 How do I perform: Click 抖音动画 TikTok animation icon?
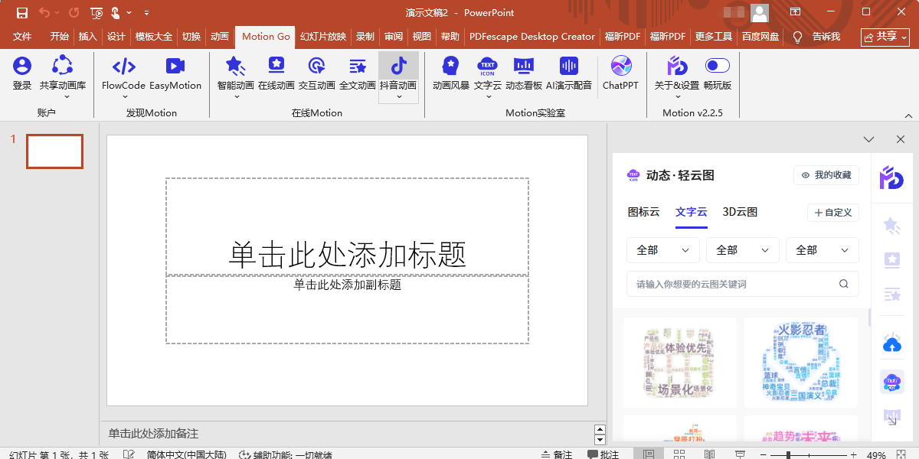tap(399, 76)
